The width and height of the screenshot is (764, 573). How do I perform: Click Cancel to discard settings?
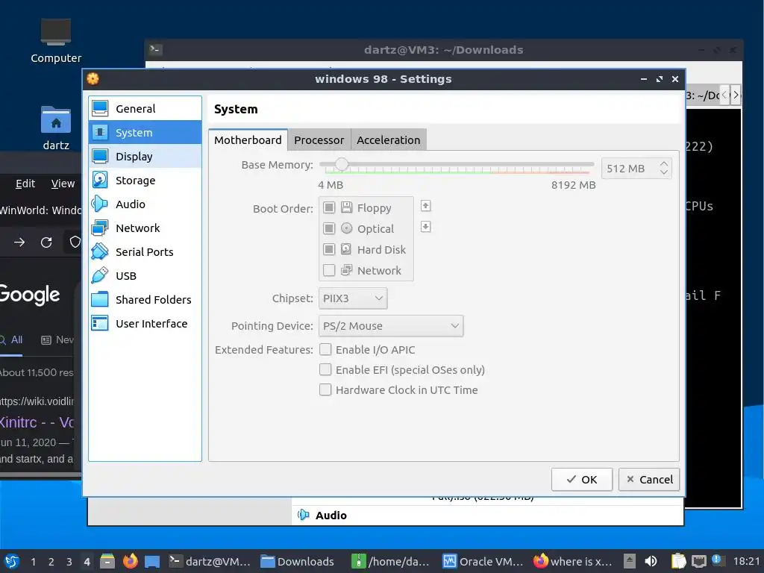pos(649,480)
